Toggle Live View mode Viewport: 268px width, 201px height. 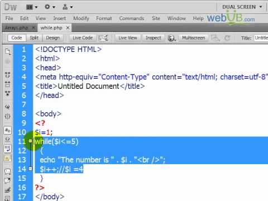[x=128, y=38]
